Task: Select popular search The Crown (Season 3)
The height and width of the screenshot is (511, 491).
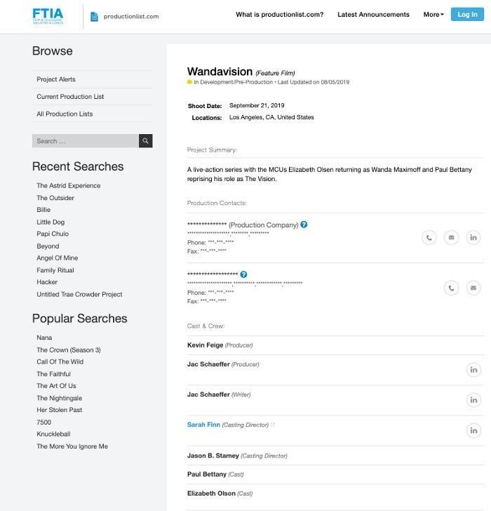Action: pos(69,350)
